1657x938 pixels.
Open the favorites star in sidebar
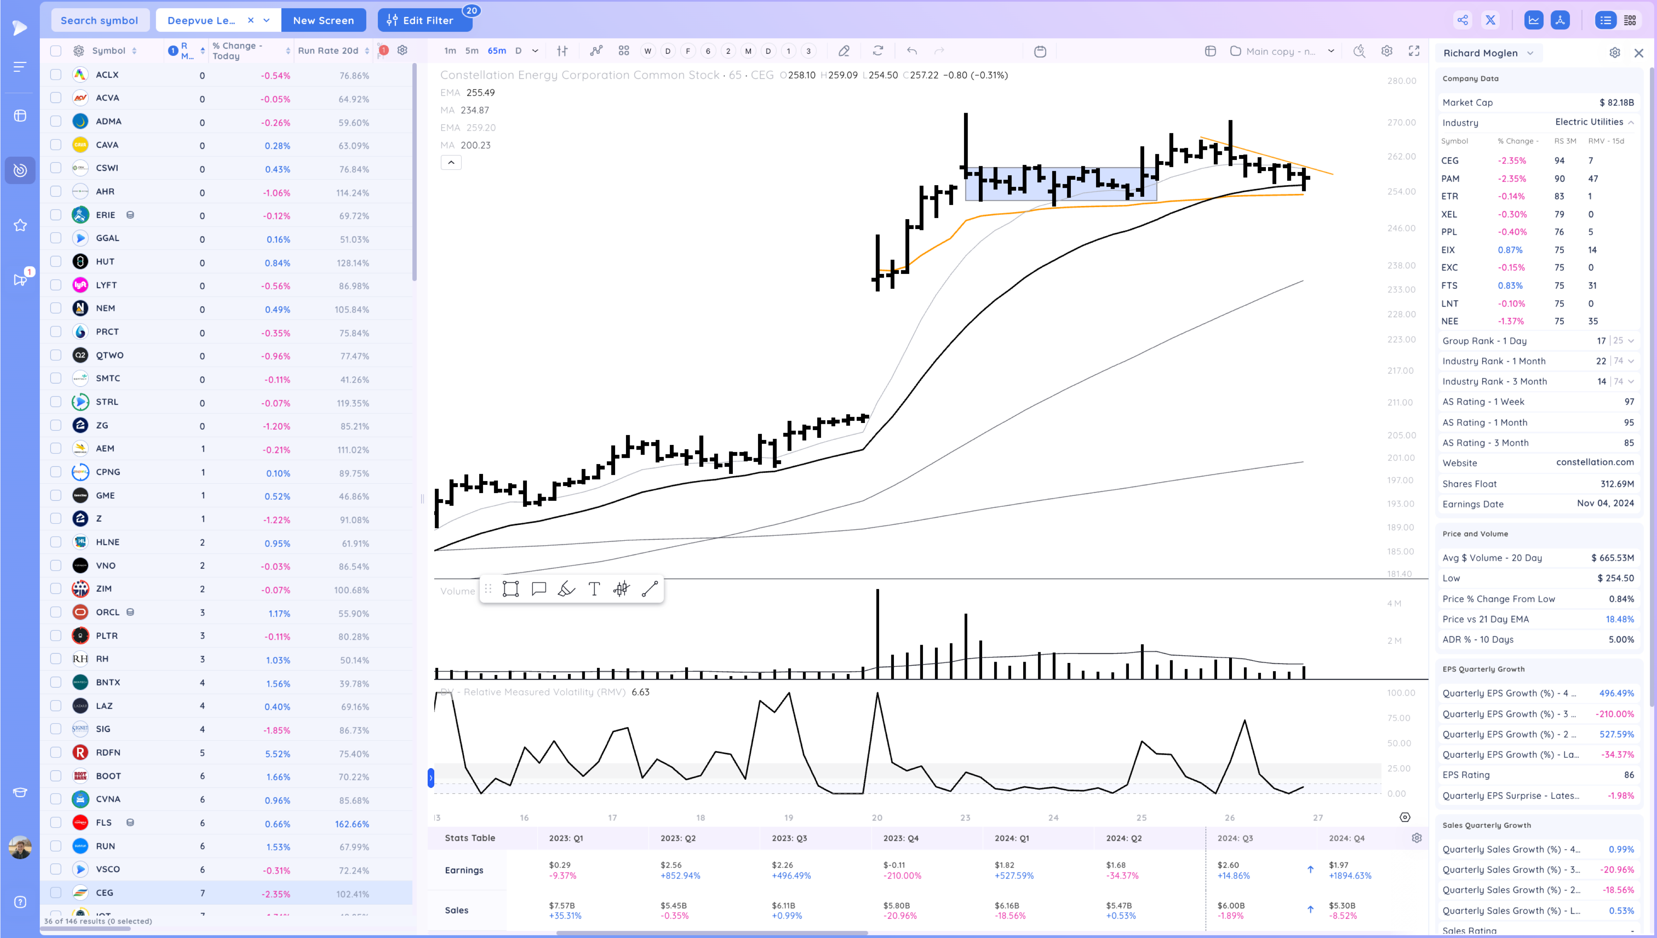point(20,225)
